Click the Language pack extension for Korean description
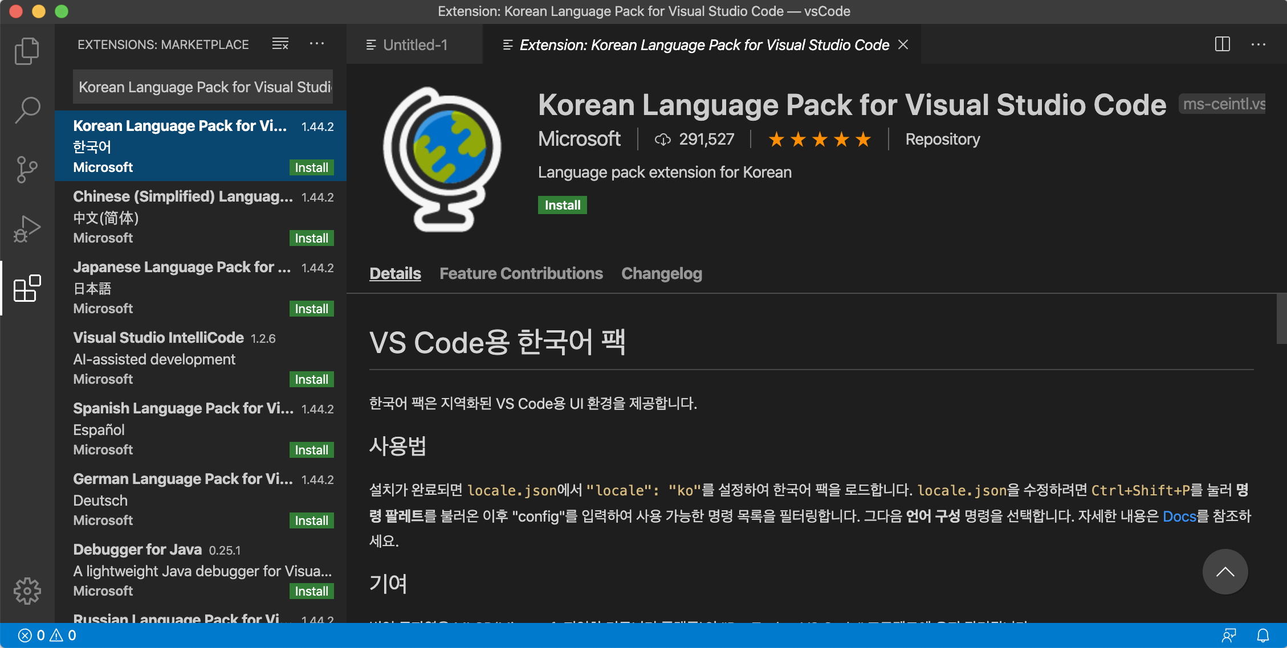The height and width of the screenshot is (648, 1287). click(x=665, y=172)
